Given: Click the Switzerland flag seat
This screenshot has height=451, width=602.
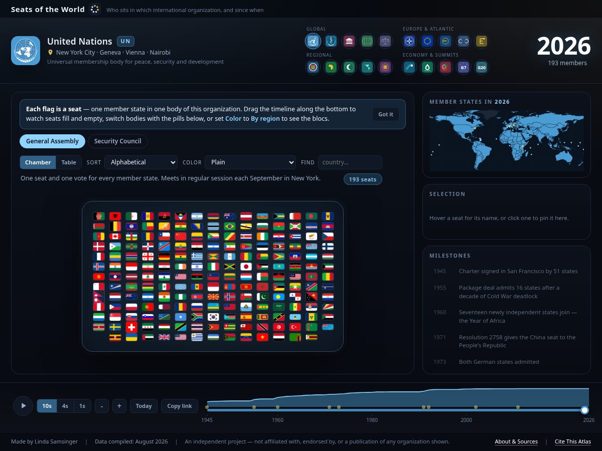Looking at the screenshot, I should (x=131, y=327).
